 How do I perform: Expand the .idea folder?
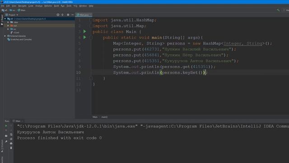(8, 22)
